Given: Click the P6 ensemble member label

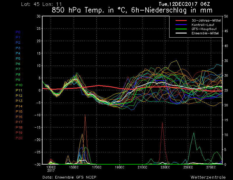Looking at the screenshot, I should 18,64.
